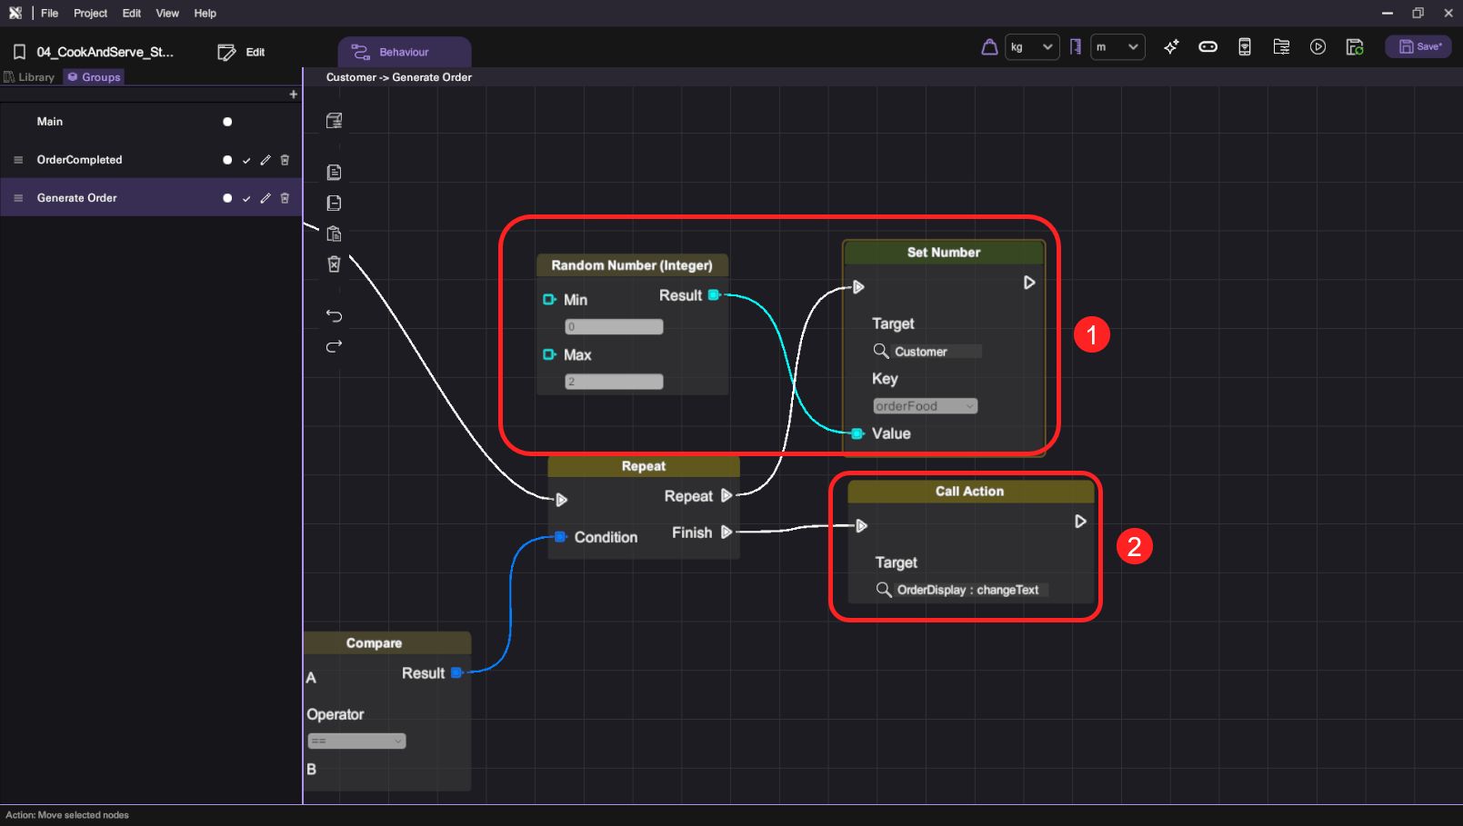The width and height of the screenshot is (1463, 826).
Task: Click the Min input field in Random Number
Action: click(614, 327)
